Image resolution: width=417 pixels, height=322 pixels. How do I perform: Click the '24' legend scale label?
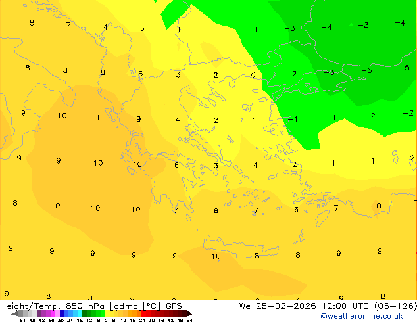pos(142,320)
